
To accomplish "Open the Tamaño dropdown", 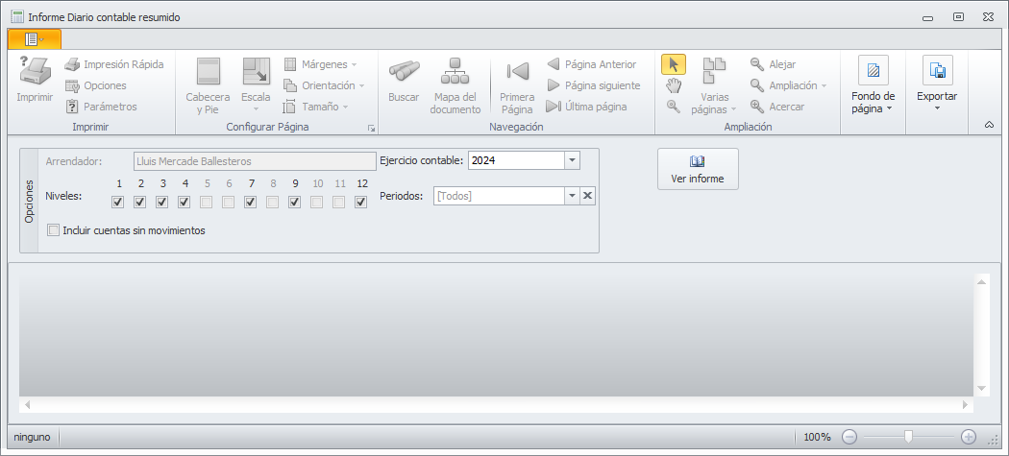I will click(316, 107).
